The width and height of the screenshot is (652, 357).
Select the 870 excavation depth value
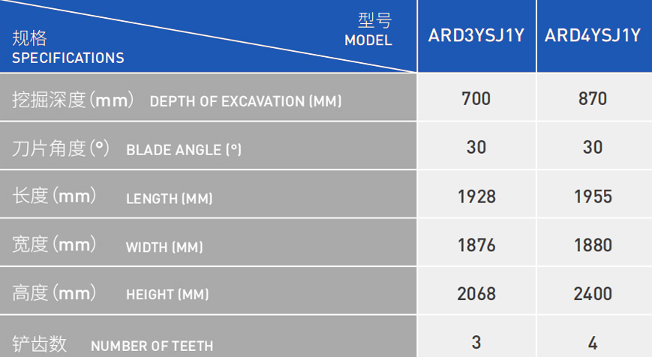coord(593,98)
